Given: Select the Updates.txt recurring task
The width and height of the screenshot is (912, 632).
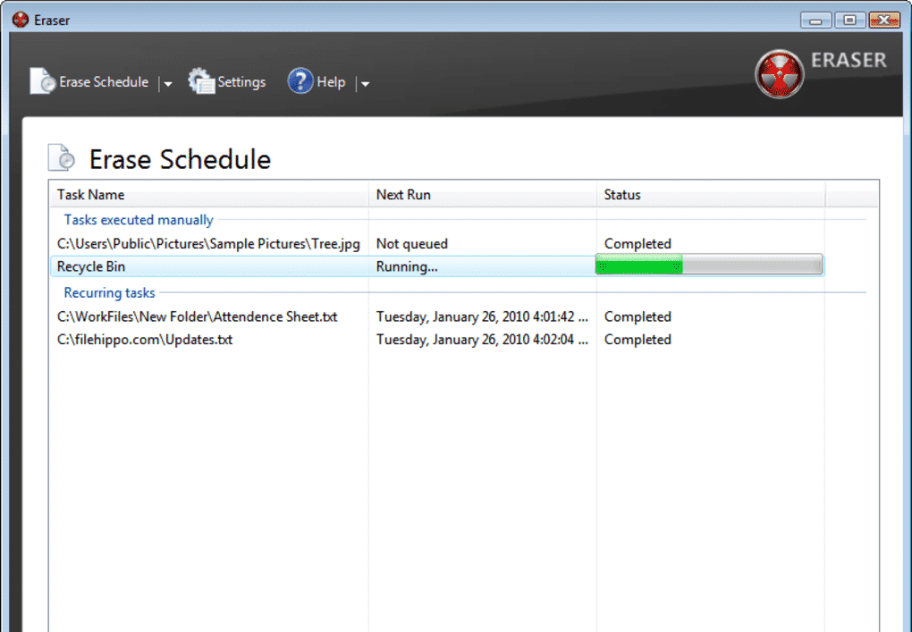Looking at the screenshot, I should point(145,340).
